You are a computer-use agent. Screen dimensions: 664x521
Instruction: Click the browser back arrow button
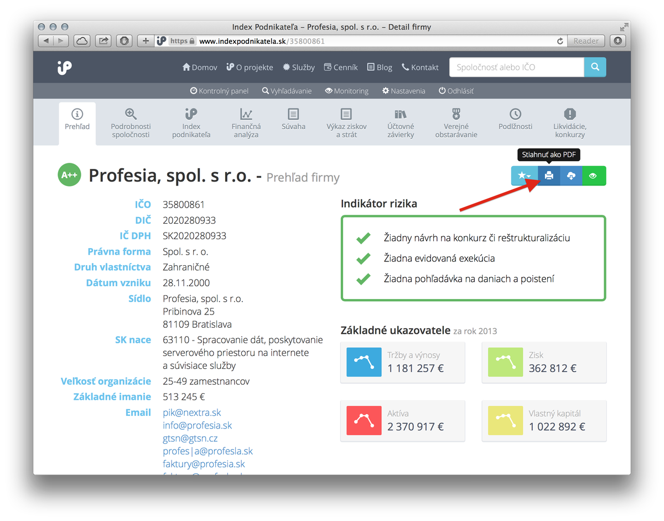(x=45, y=40)
